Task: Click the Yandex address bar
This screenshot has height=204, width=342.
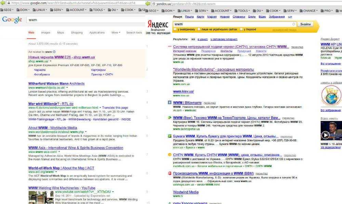Action: 247,4
